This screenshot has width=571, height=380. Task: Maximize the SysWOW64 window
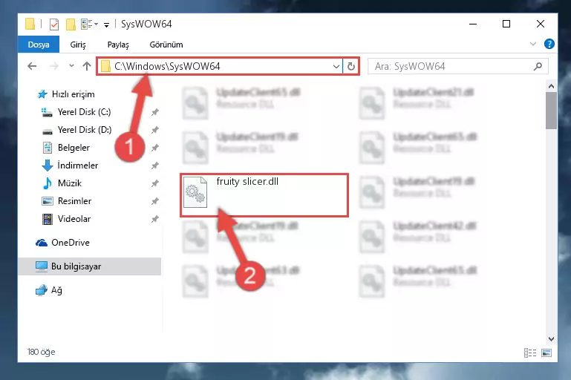[x=506, y=24]
